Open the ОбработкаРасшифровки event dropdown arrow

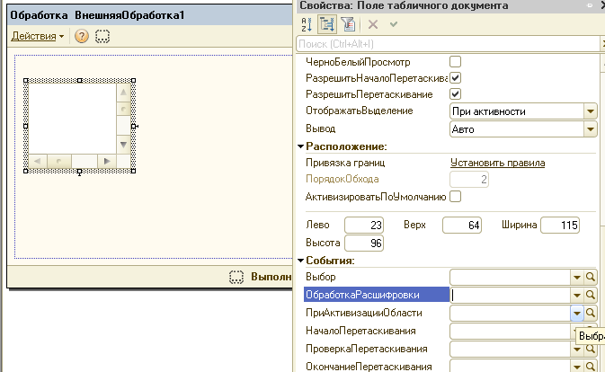coord(577,295)
